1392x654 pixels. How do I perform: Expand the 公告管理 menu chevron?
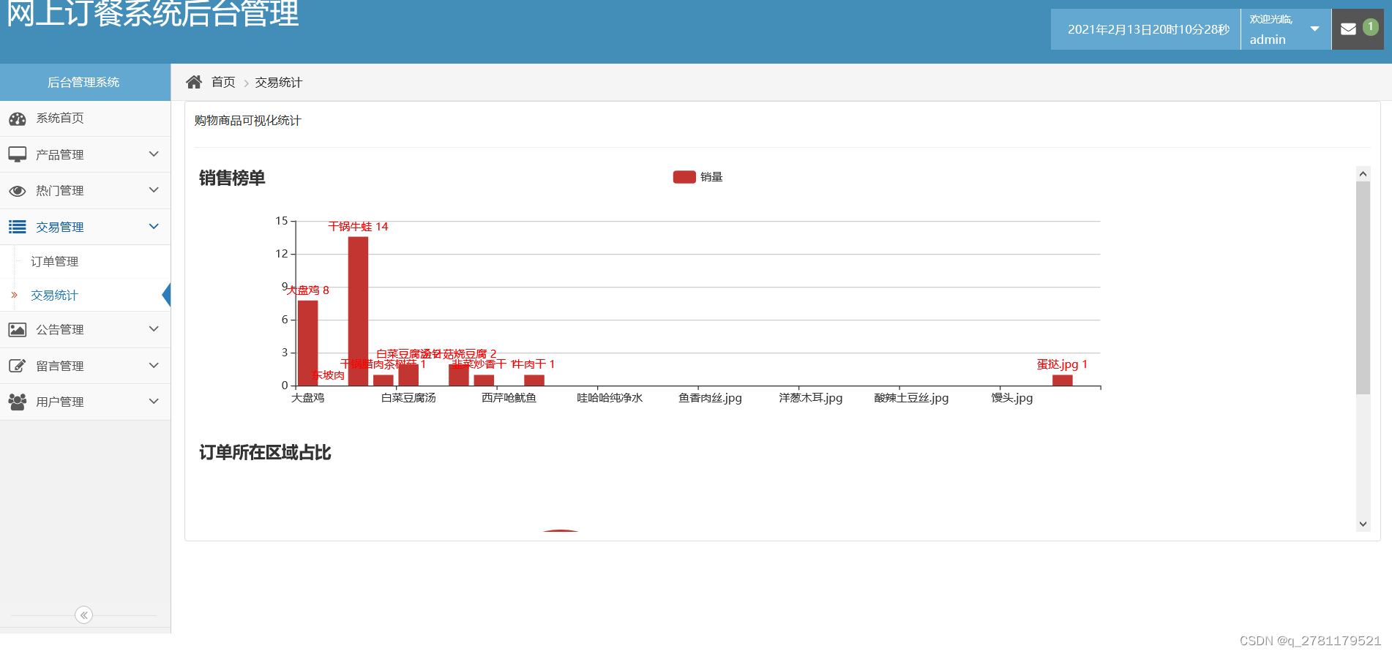(154, 329)
